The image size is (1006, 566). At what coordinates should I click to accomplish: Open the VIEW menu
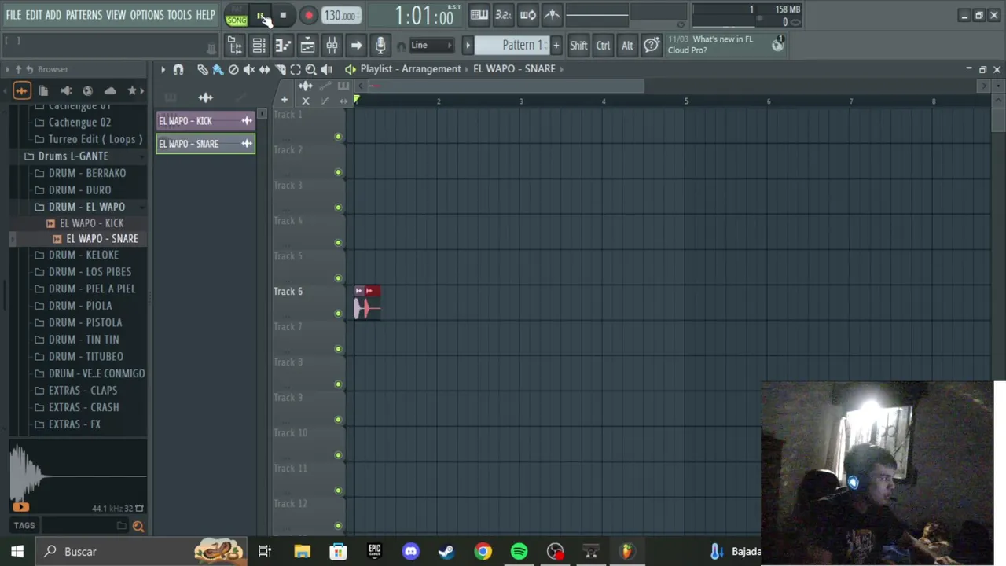[116, 15]
